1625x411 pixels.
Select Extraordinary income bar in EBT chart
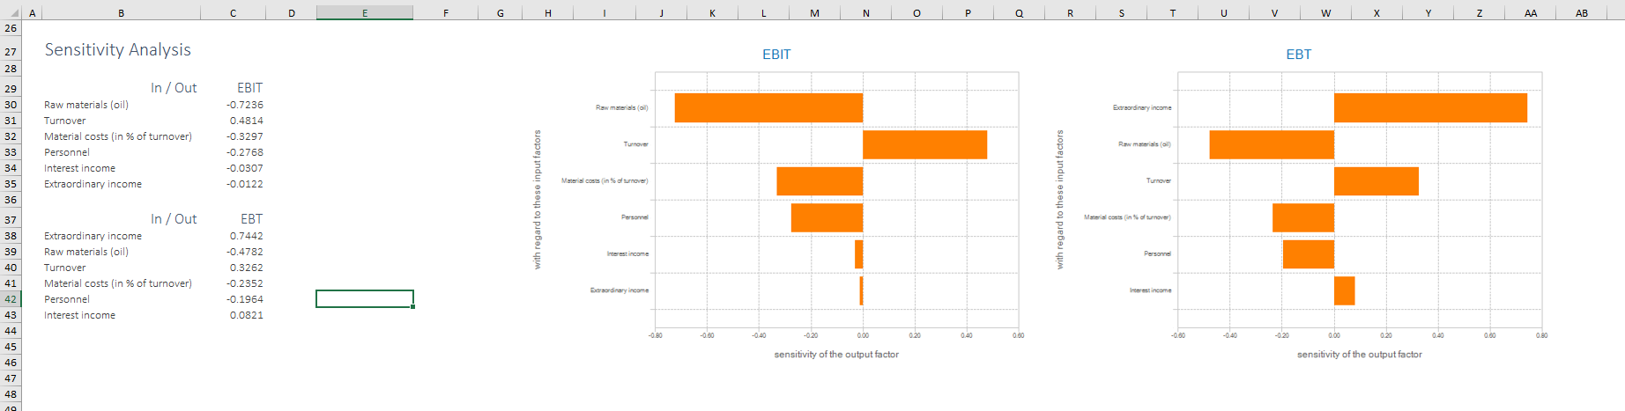[x=1430, y=107]
